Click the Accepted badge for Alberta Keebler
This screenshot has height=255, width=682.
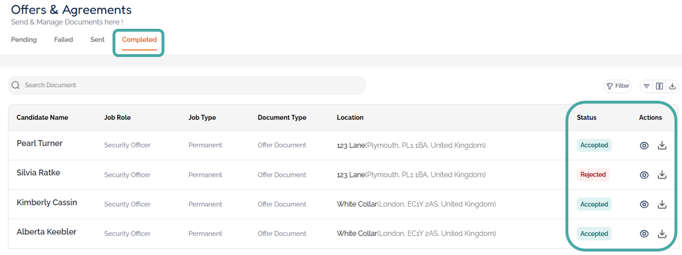(x=594, y=234)
